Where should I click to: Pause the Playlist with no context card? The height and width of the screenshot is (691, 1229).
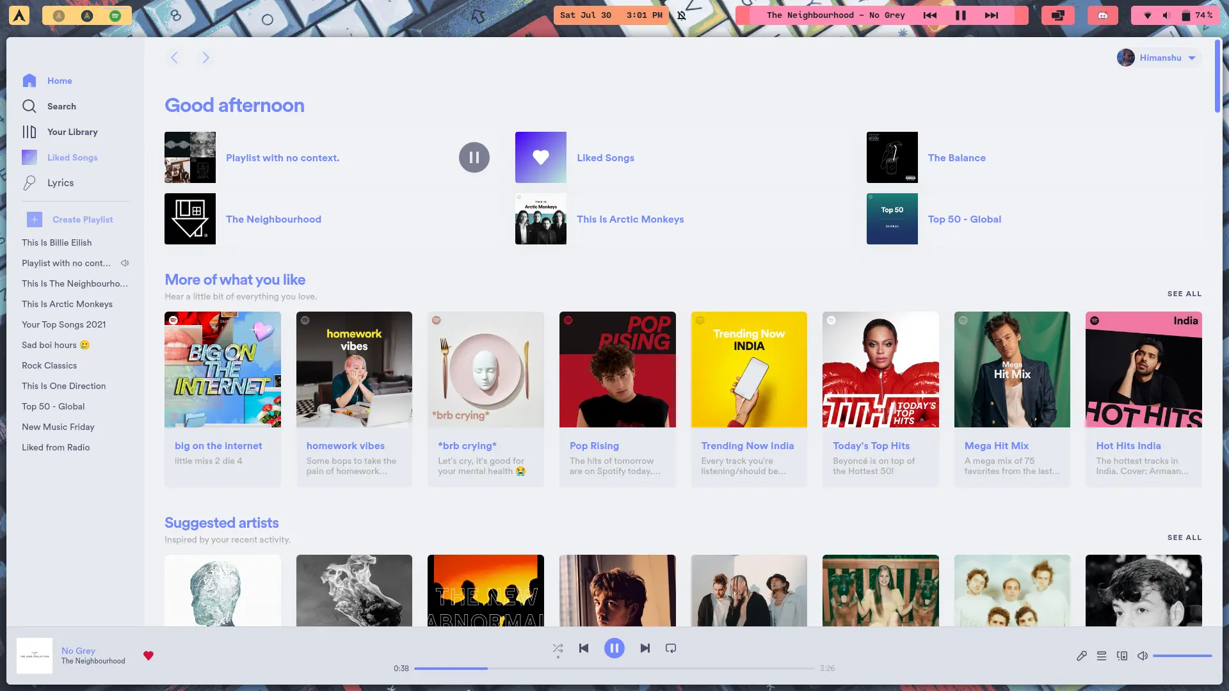pyautogui.click(x=474, y=157)
